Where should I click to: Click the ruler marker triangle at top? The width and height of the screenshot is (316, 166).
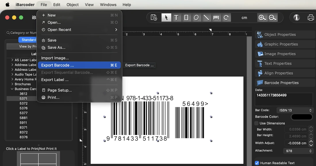click(x=210, y=30)
